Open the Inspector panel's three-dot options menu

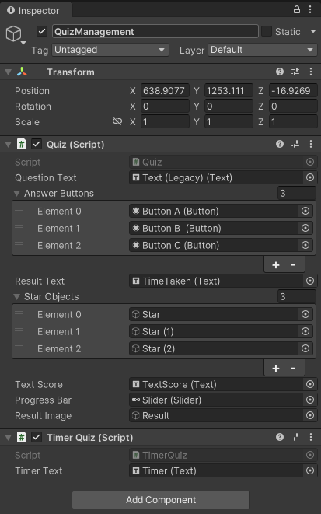click(310, 10)
